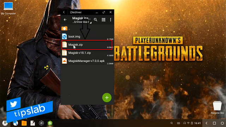This screenshot has height=127, width=226.
Task: Go to parent folder entry
Action: tap(87, 29)
